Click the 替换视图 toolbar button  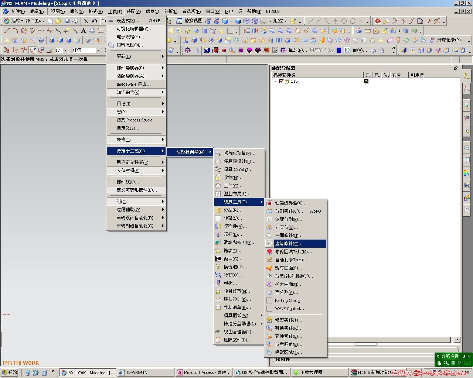pyautogui.click(x=190, y=21)
